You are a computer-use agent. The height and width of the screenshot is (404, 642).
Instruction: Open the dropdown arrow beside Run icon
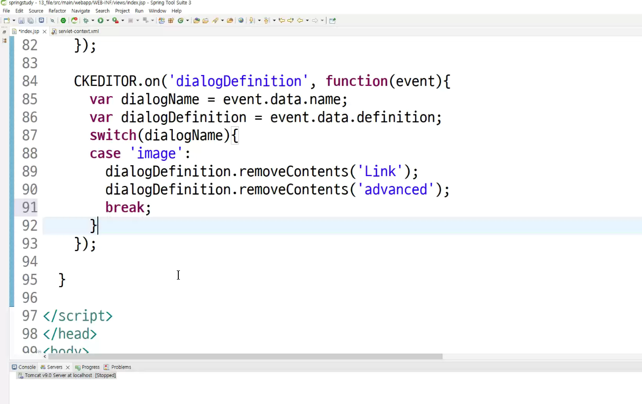(107, 21)
